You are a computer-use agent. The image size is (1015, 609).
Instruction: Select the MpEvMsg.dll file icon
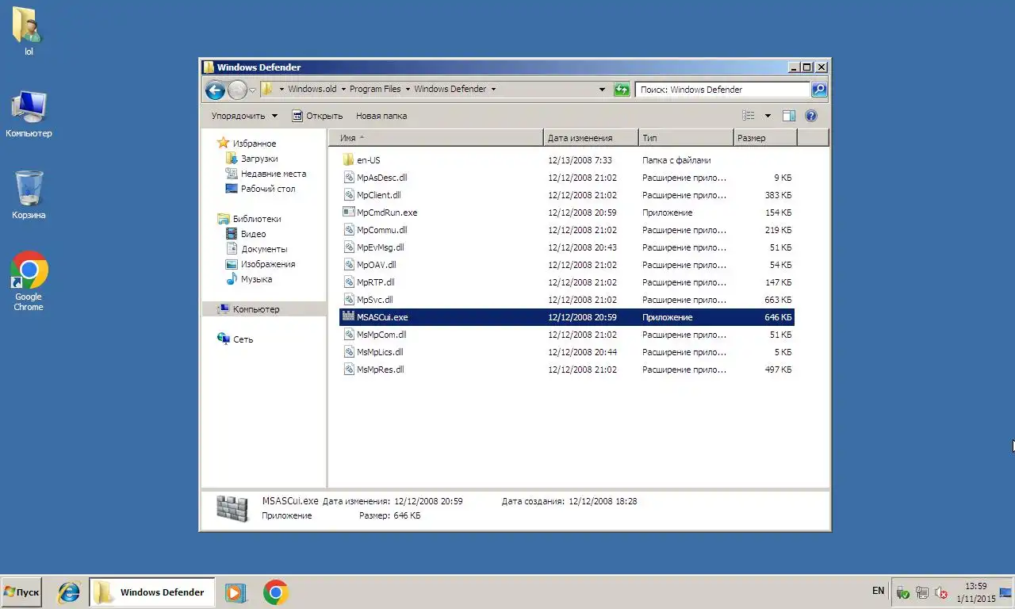point(348,247)
